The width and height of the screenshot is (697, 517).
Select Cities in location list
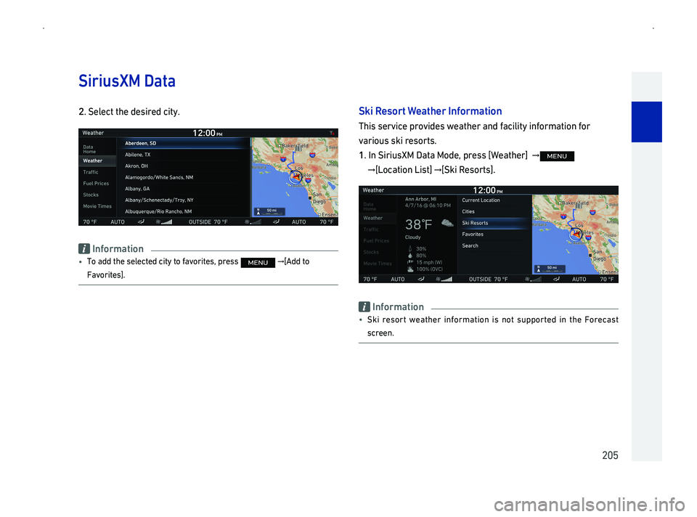[x=494, y=211]
